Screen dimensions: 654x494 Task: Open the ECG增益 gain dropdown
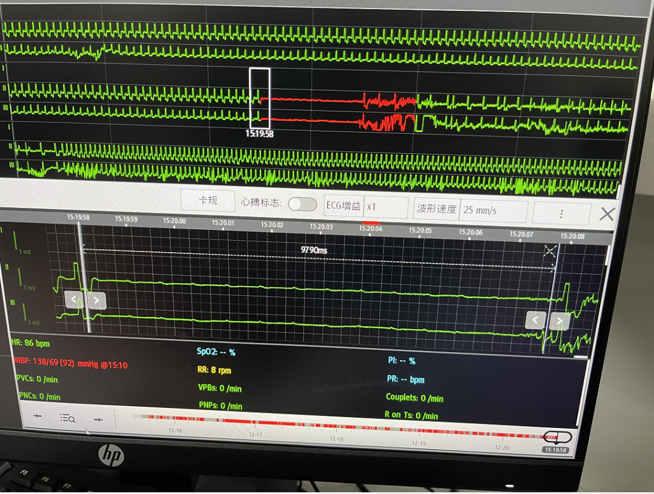tap(385, 207)
